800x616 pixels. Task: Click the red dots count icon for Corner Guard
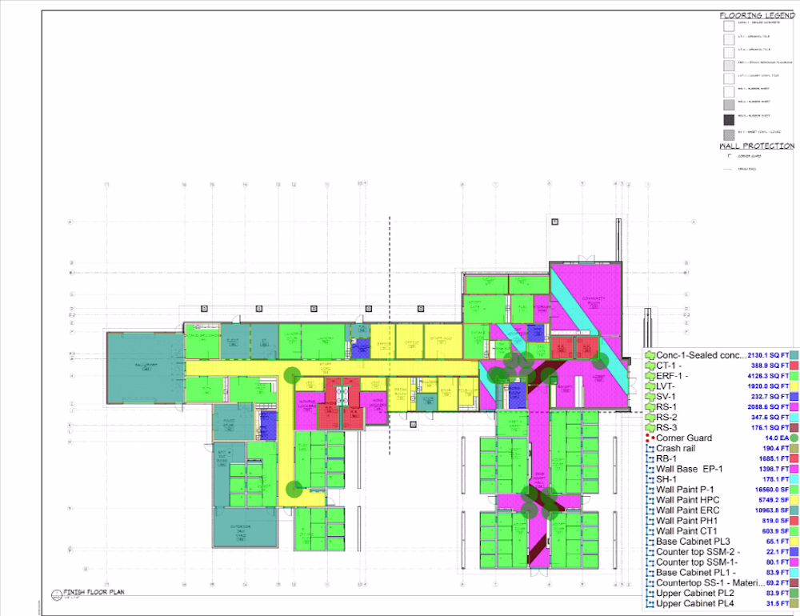tap(650, 438)
